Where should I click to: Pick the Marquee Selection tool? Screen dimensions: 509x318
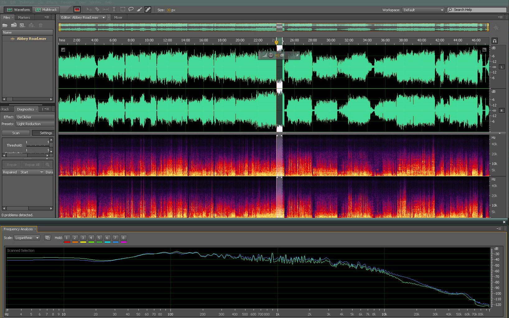click(x=123, y=10)
